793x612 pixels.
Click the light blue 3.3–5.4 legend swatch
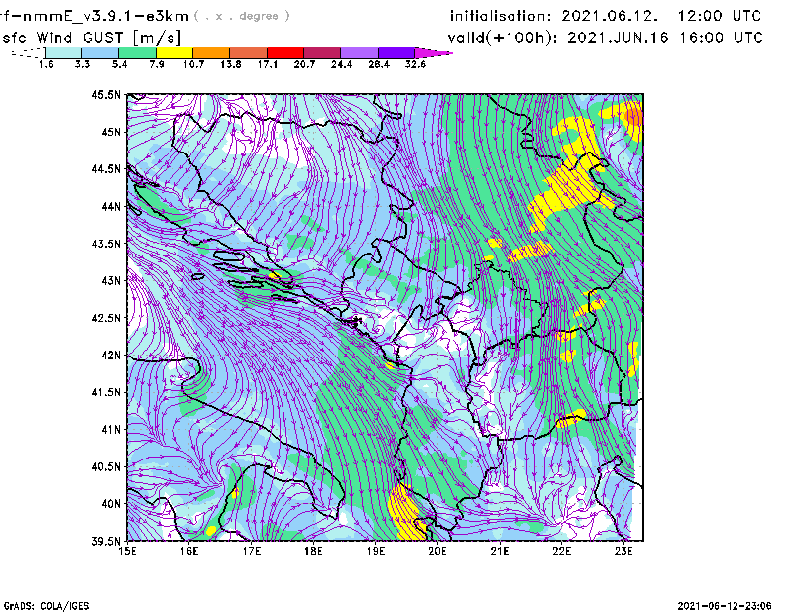click(100, 52)
